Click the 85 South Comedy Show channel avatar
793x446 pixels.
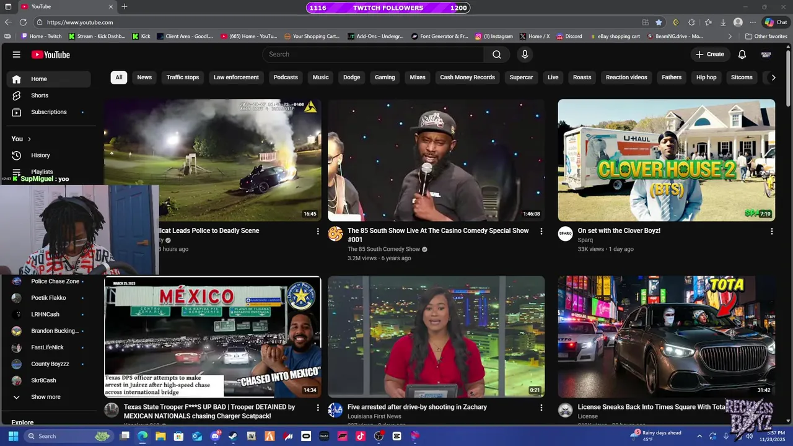[335, 234]
